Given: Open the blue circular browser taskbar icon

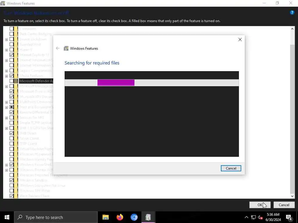Looking at the screenshot, I should click(134, 217).
